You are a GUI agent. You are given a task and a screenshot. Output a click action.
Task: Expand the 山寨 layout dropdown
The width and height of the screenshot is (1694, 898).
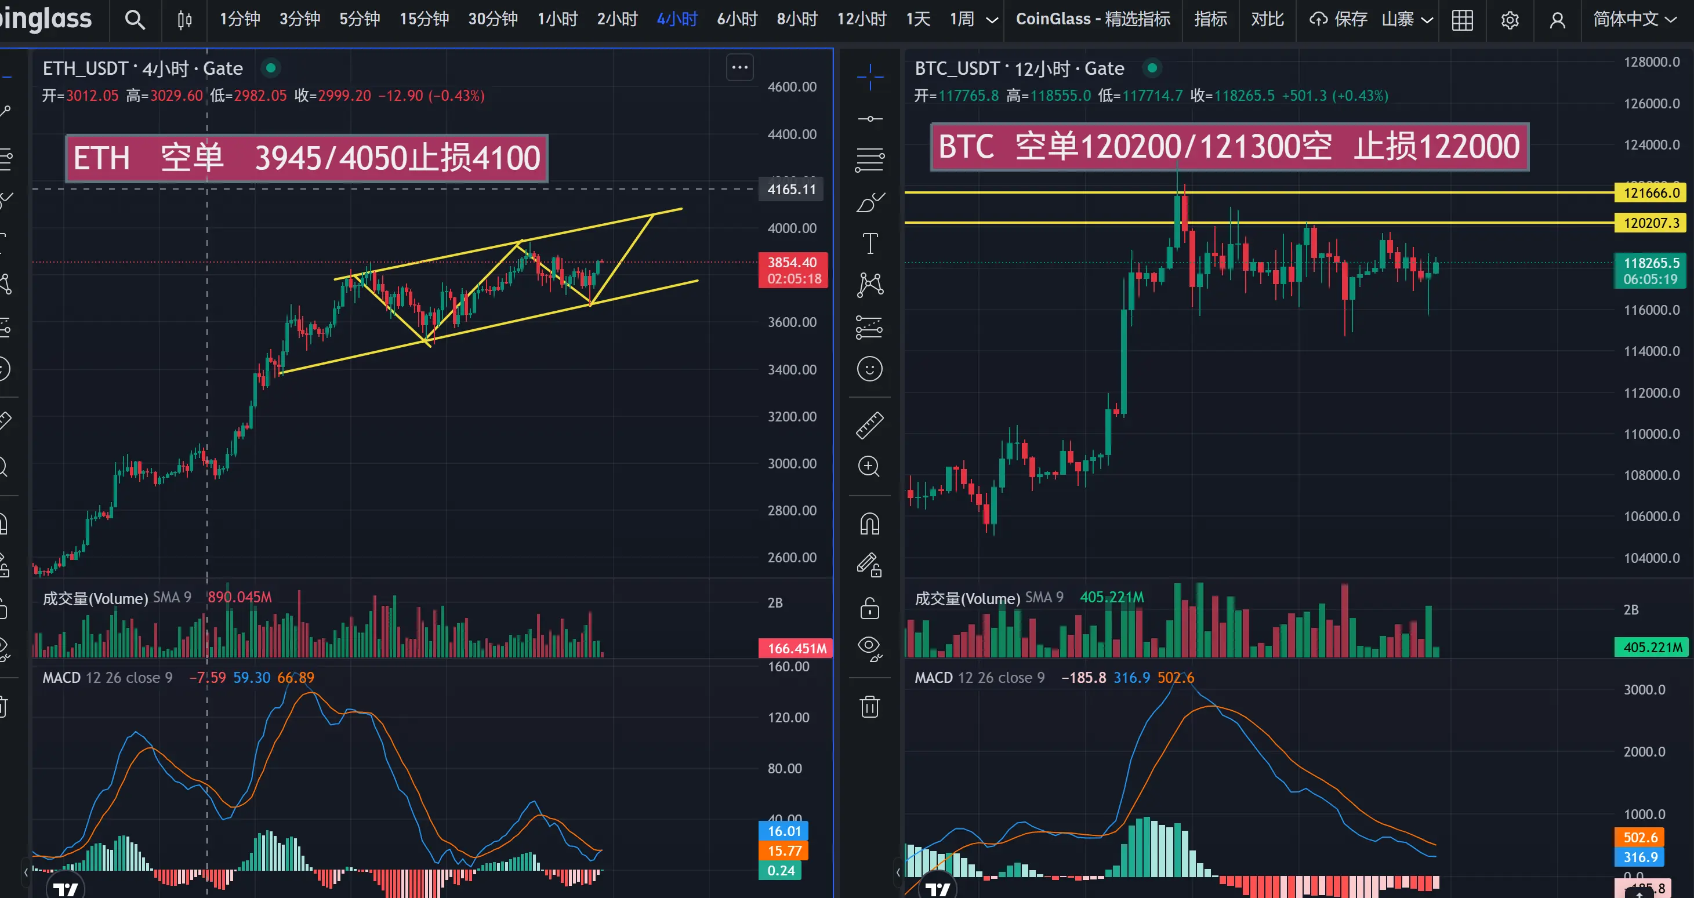click(1408, 19)
